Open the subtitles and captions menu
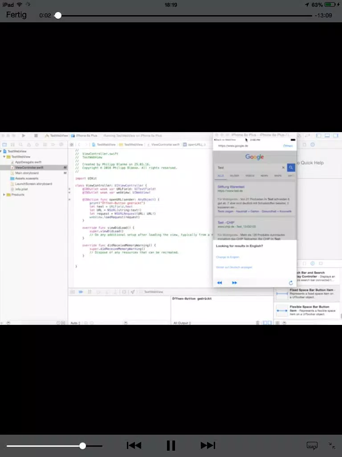 click(312, 446)
